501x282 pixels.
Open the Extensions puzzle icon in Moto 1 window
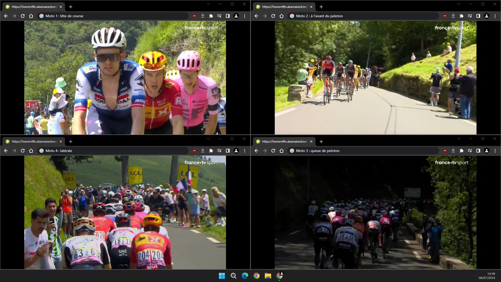click(x=211, y=16)
